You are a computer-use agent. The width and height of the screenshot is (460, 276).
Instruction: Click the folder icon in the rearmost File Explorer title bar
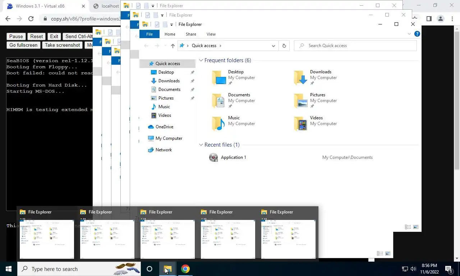tap(126, 6)
